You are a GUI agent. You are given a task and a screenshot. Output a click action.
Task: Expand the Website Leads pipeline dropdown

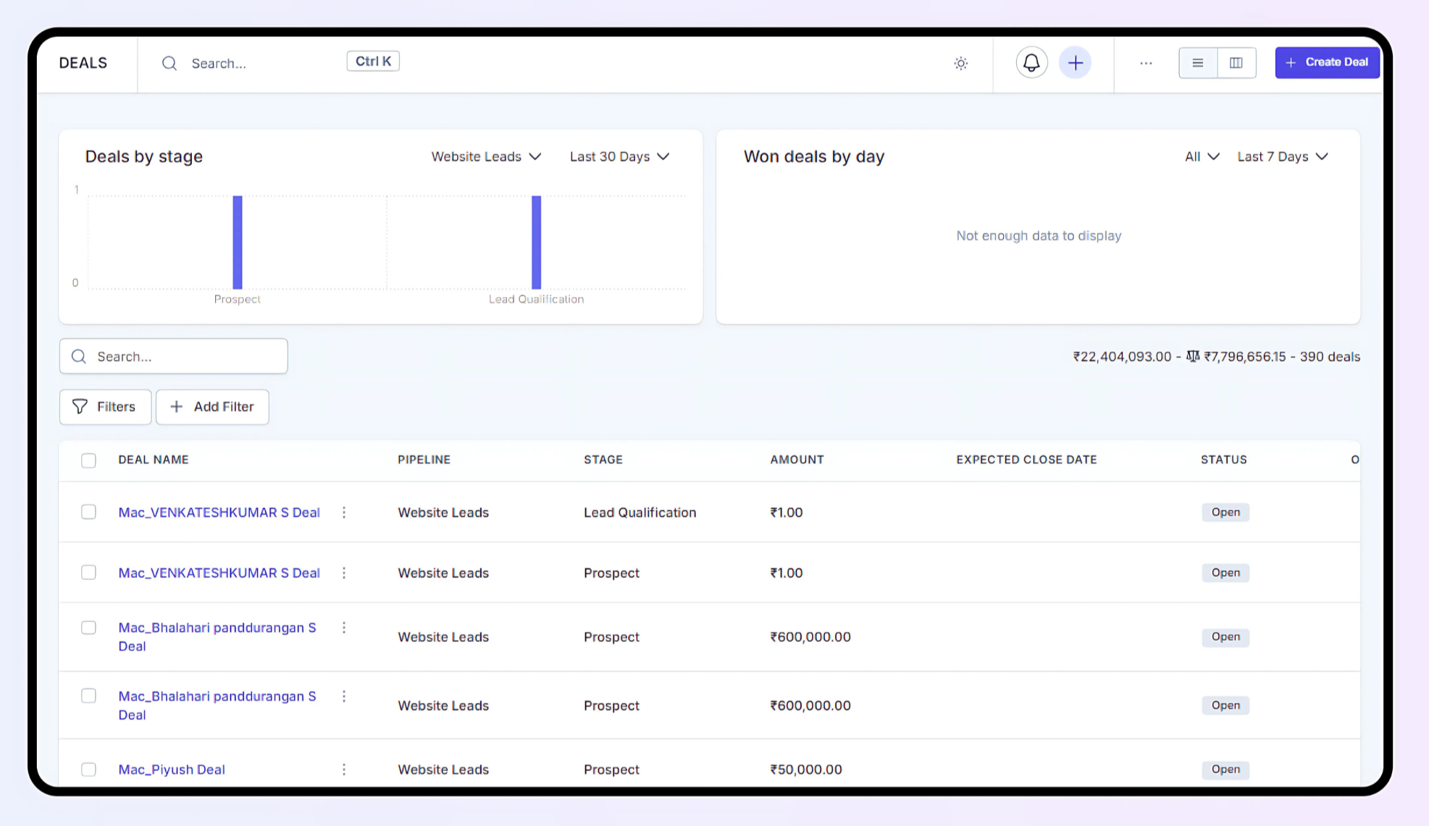click(x=486, y=156)
